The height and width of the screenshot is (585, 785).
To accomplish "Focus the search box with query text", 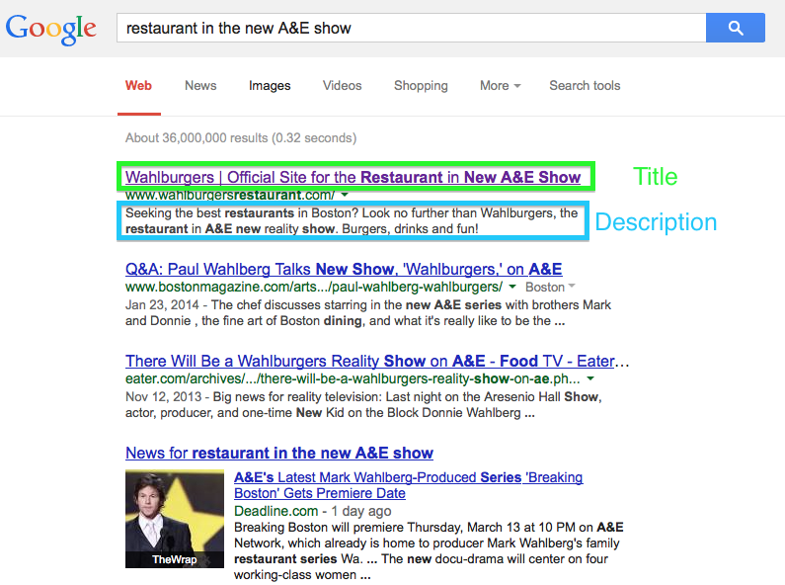I will 411,28.
